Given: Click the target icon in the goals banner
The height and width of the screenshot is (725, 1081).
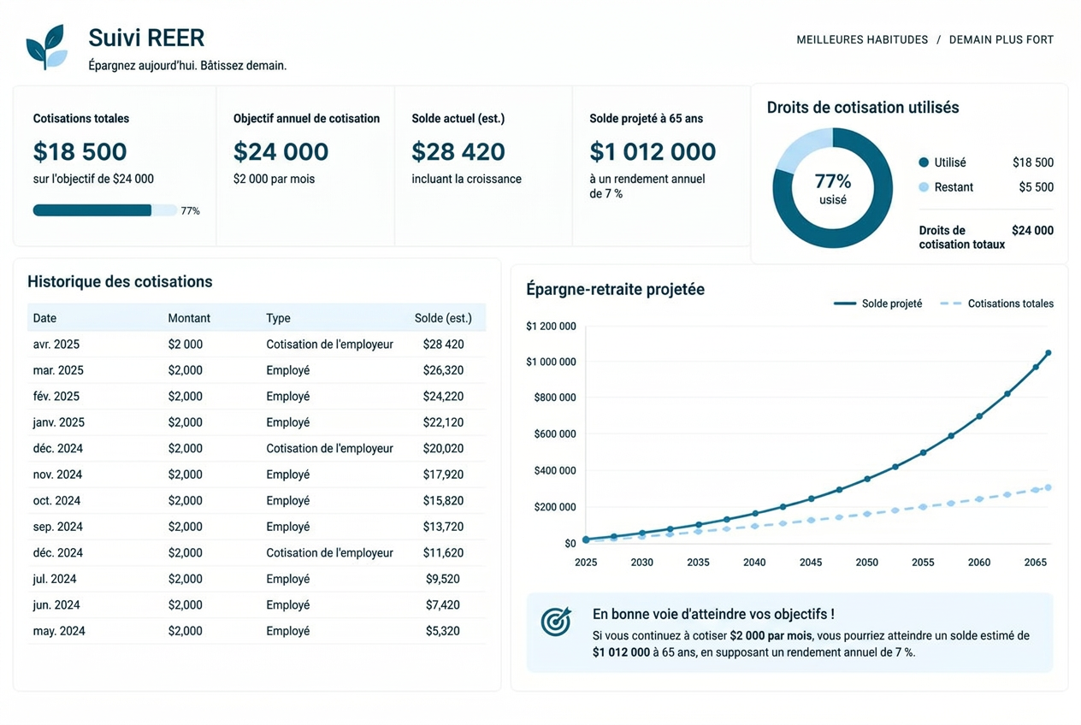Looking at the screenshot, I should point(556,622).
